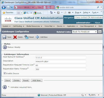Screen dimensions: 104x98
Task: Open the System menu
Action: (6, 26)
